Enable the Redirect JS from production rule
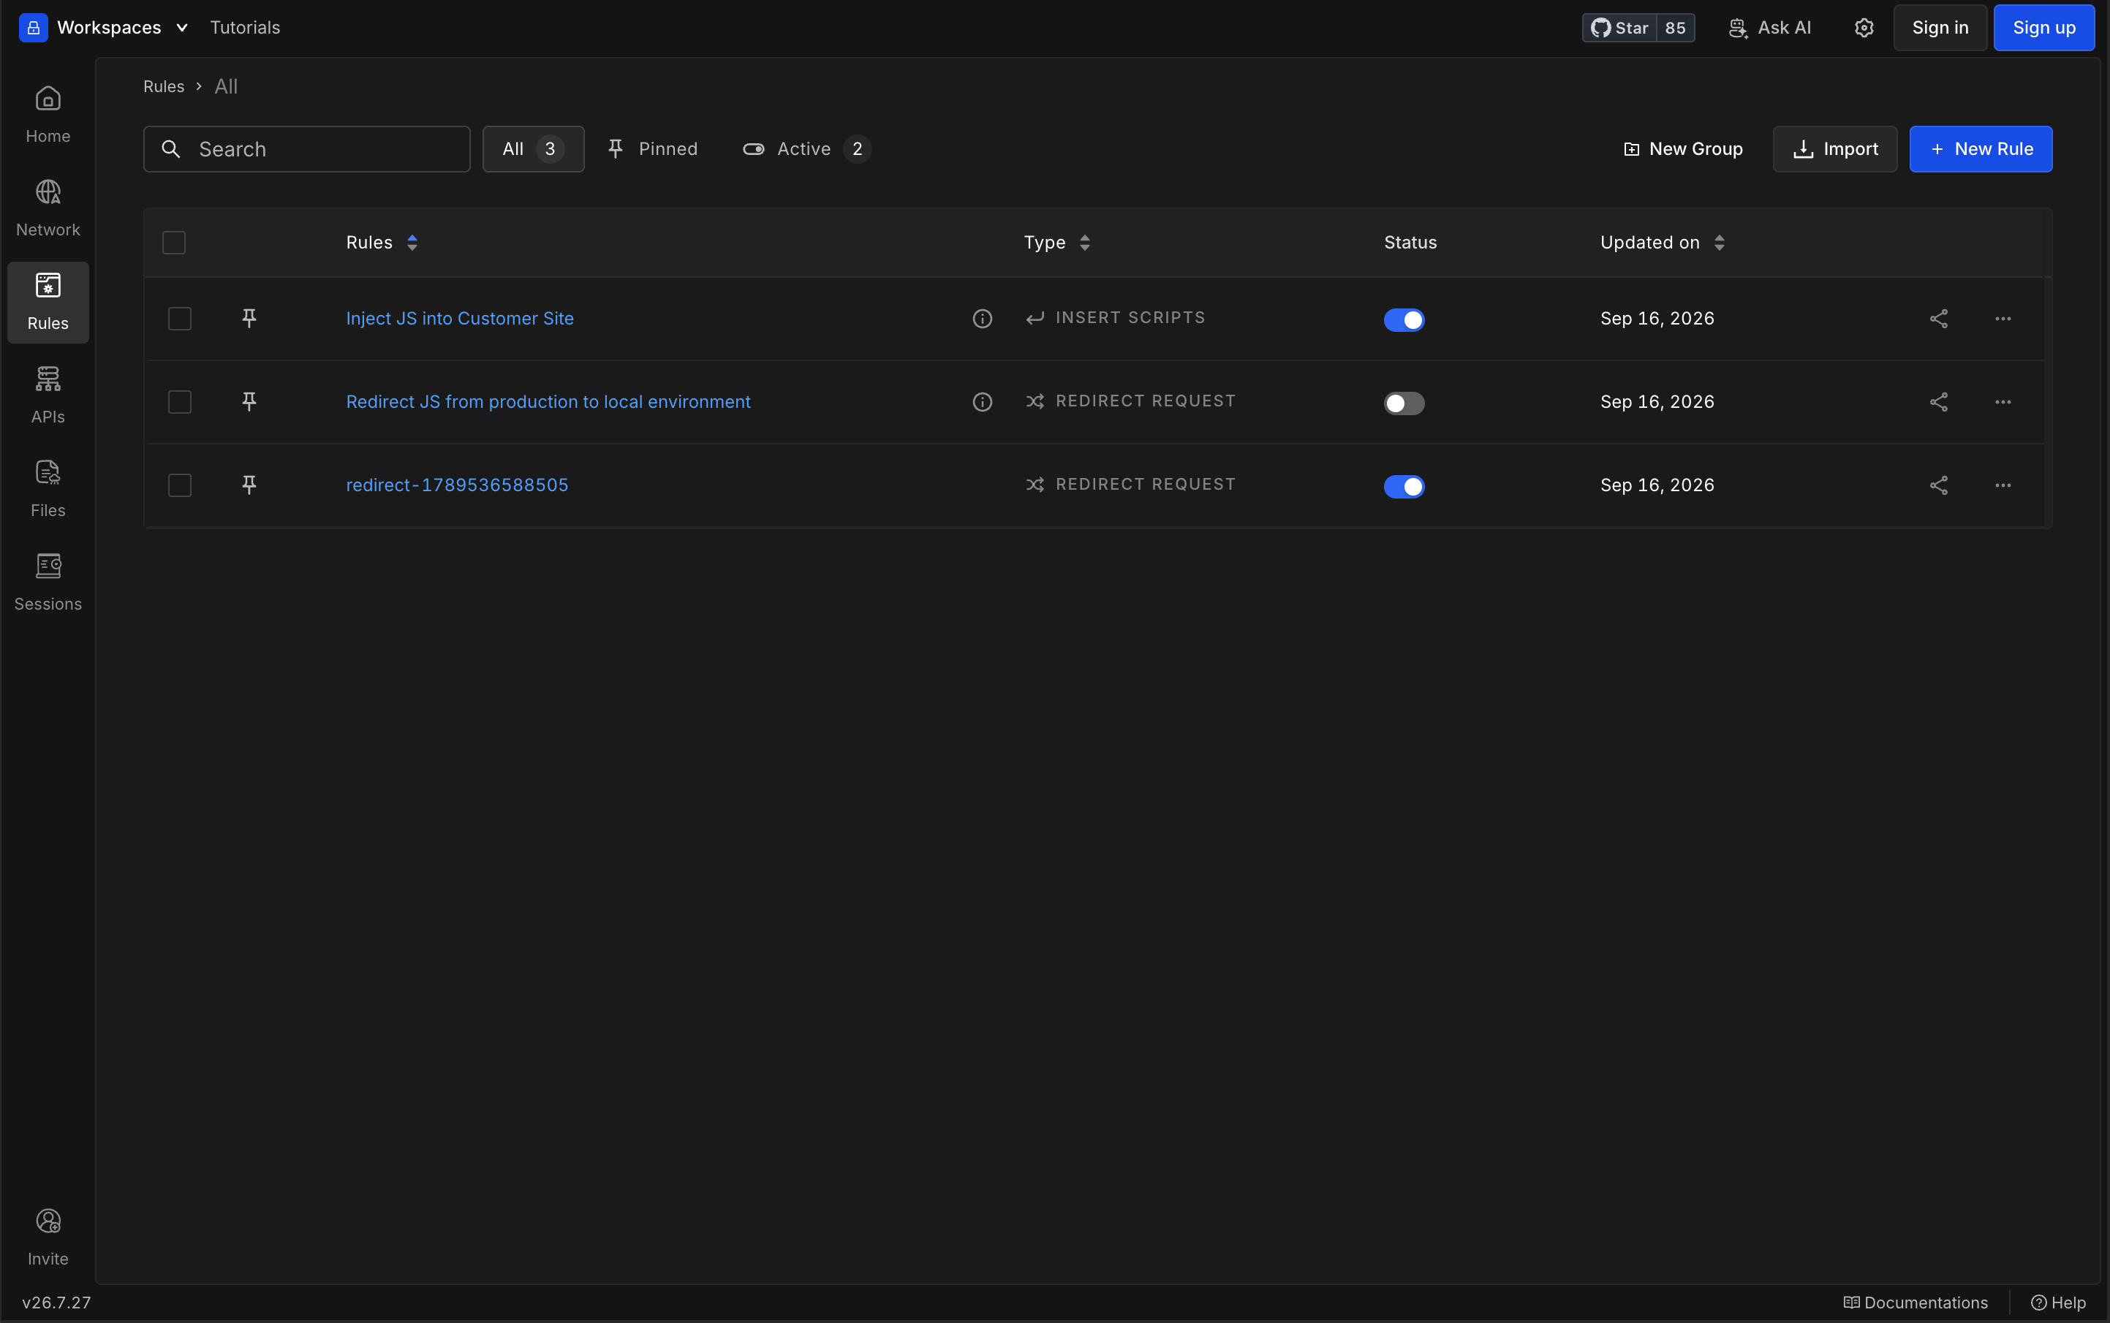Image resolution: width=2110 pixels, height=1323 pixels. click(1404, 403)
